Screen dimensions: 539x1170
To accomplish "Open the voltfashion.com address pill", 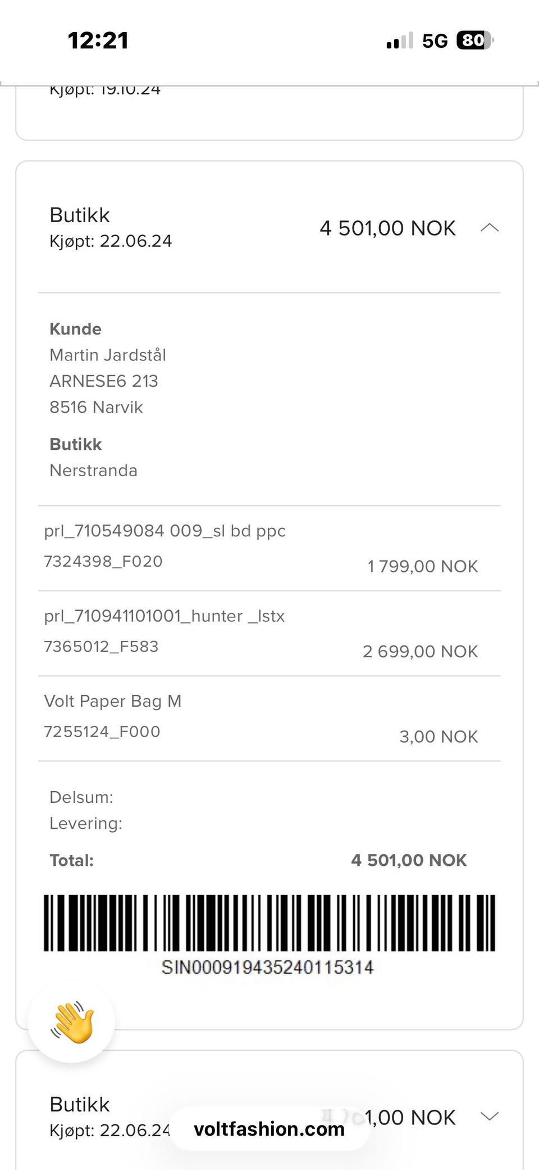I will [x=269, y=1128].
